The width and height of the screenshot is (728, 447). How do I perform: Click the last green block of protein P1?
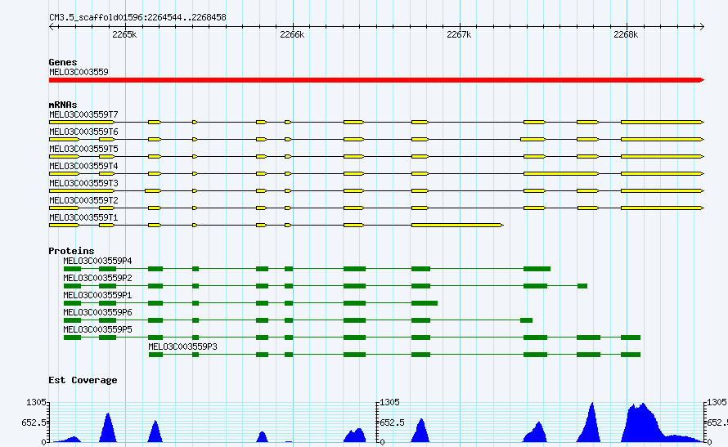coord(425,303)
